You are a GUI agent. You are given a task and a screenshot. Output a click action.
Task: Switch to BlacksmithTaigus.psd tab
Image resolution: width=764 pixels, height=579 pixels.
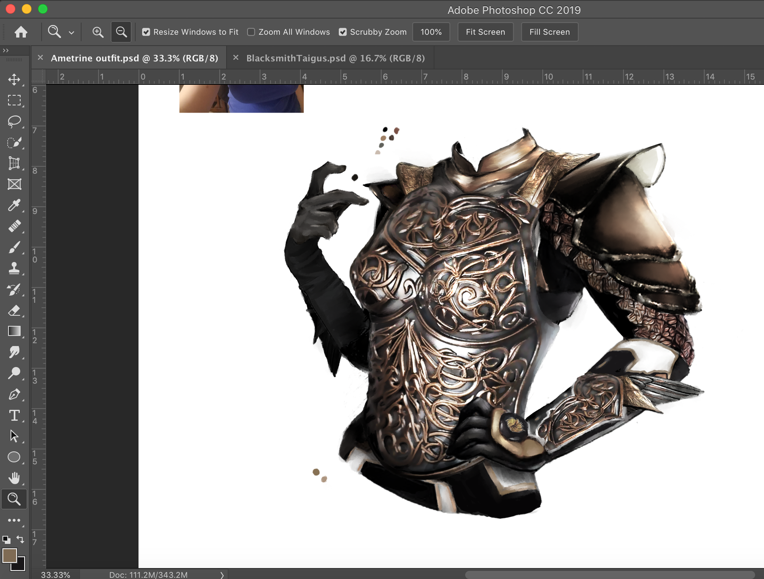[335, 58]
